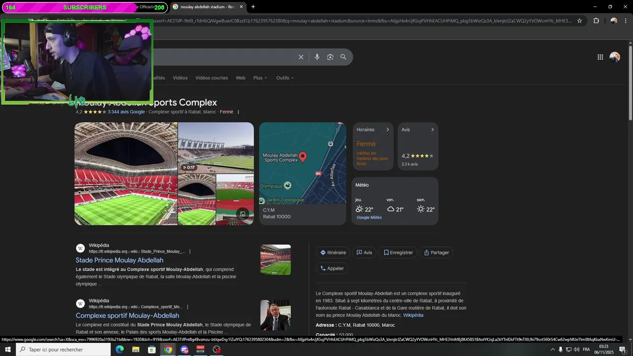Screen dimensions: 633x356
Task: Switch to Chrome in the taskbar
Action: click(x=168, y=350)
